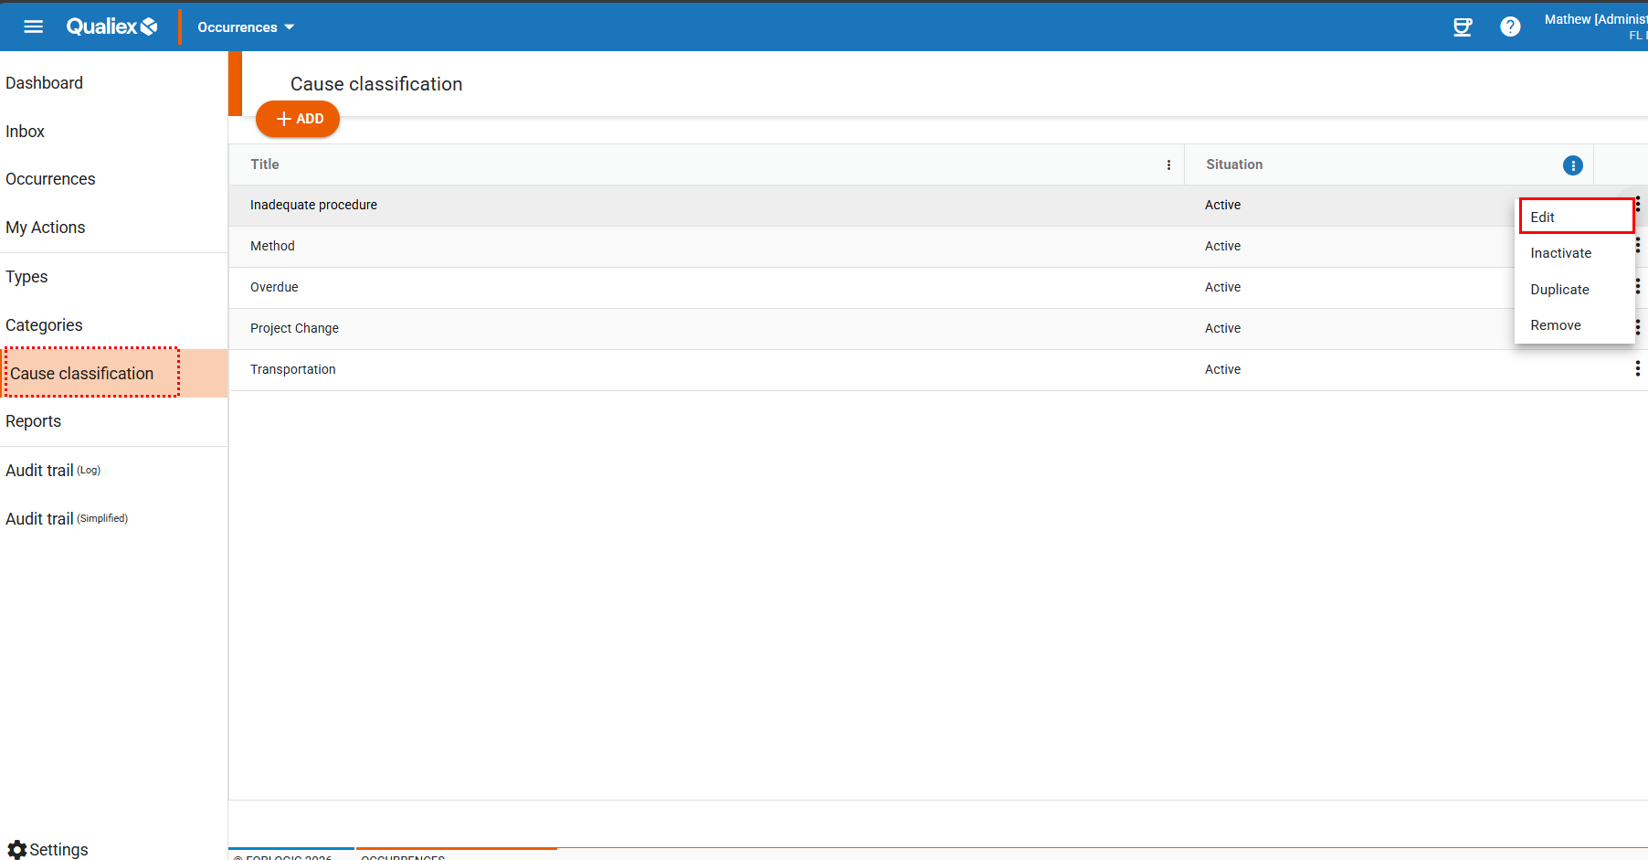
Task: Navigate to Reports in the sidebar
Action: 34,421
